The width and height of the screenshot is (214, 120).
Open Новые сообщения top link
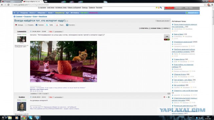(74, 7)
